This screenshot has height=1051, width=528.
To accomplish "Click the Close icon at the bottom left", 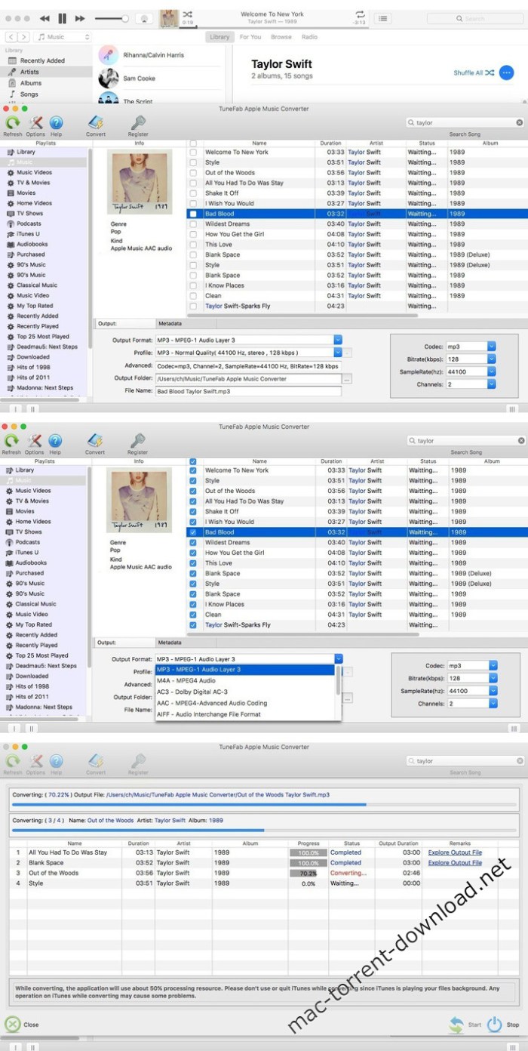I will point(13,1024).
